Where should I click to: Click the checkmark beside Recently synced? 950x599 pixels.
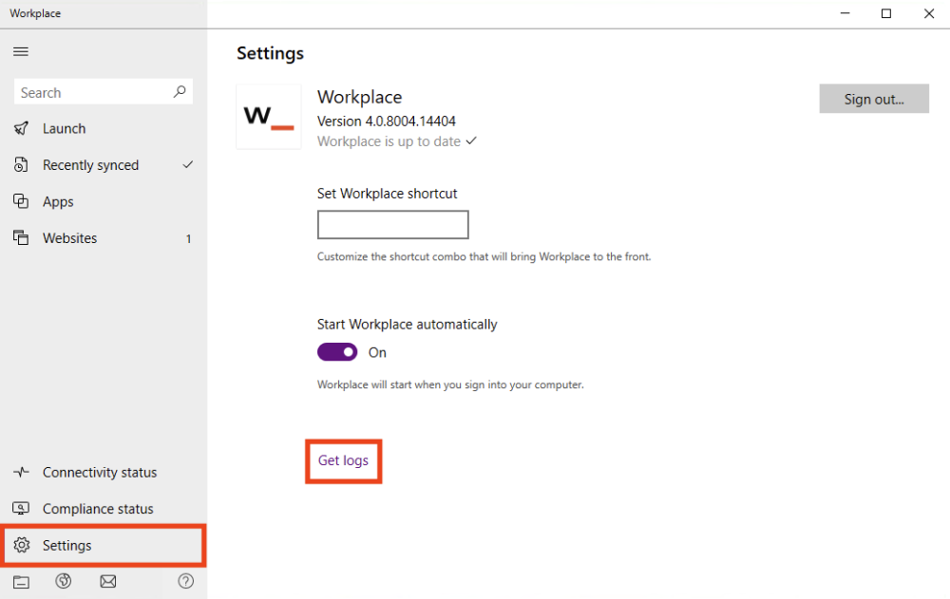tap(187, 164)
